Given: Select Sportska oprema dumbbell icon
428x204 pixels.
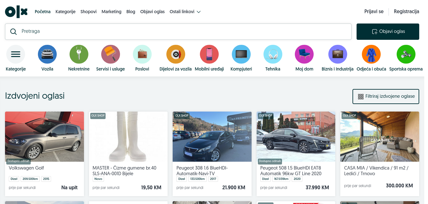Looking at the screenshot, I should click(x=406, y=54).
